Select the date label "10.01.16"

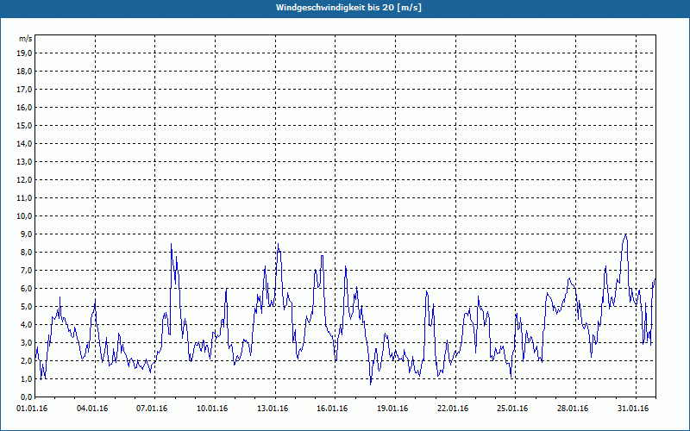pyautogui.click(x=212, y=409)
